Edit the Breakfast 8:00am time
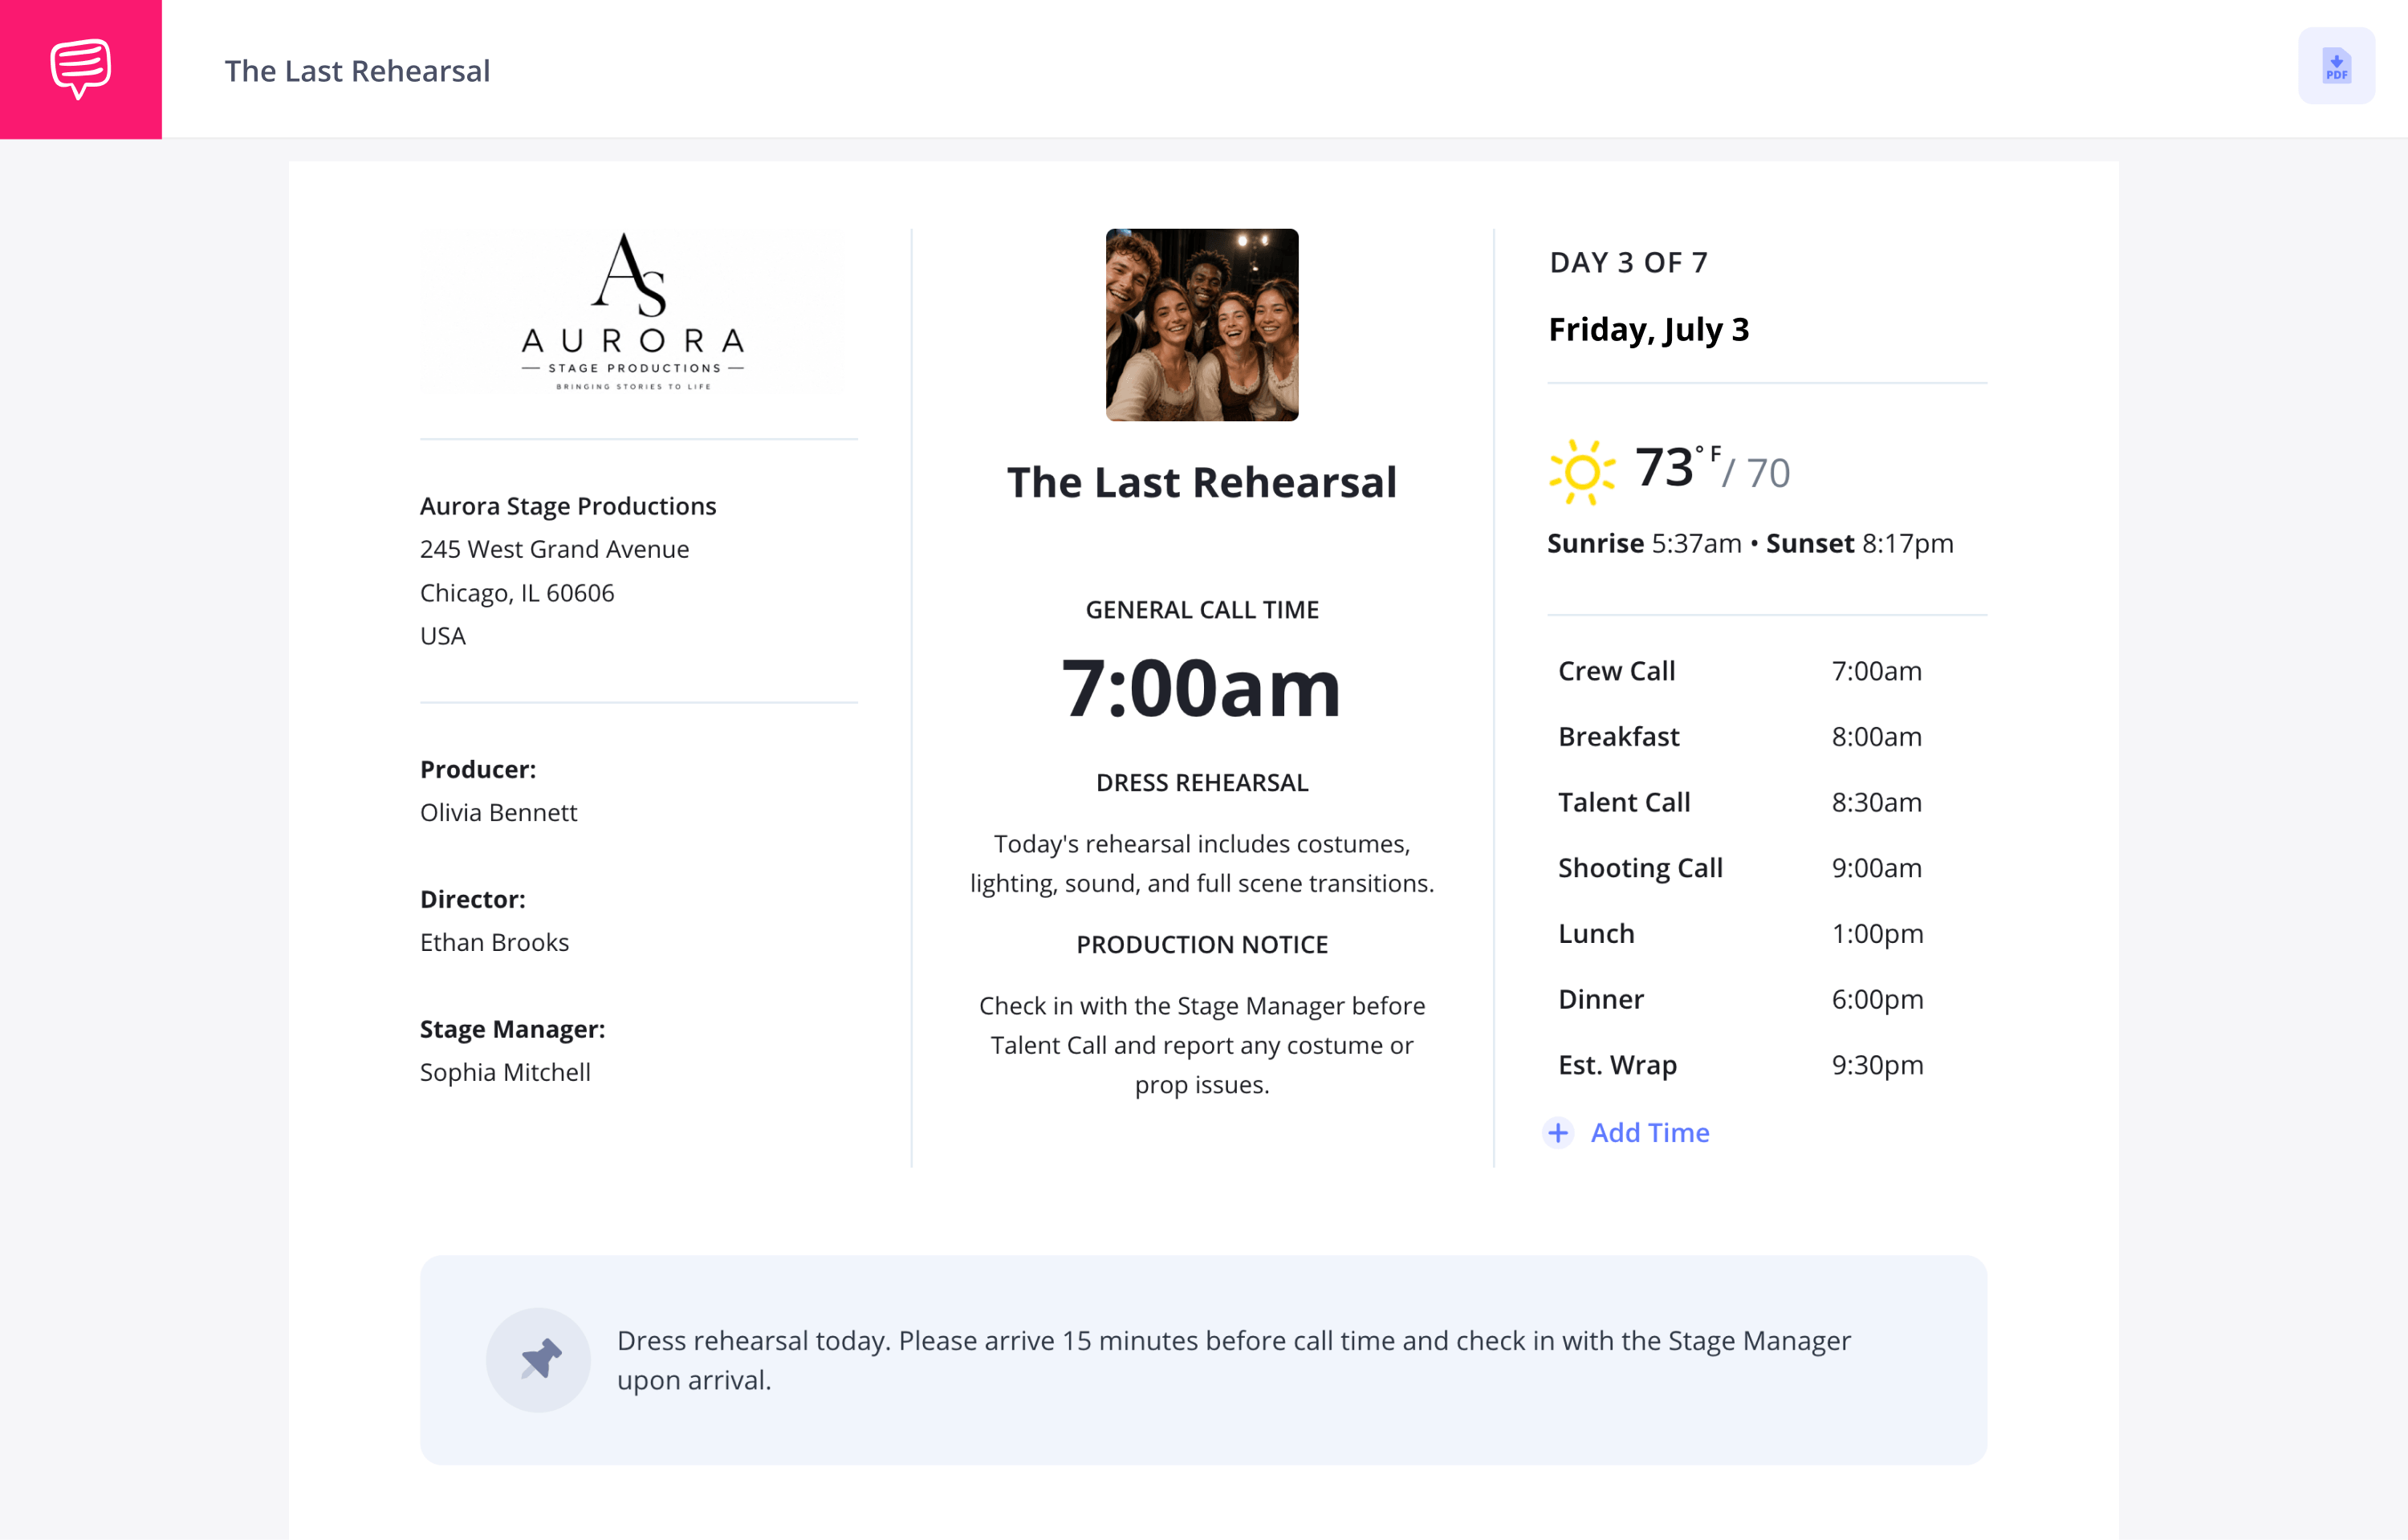Image resolution: width=2408 pixels, height=1540 pixels. tap(1876, 737)
